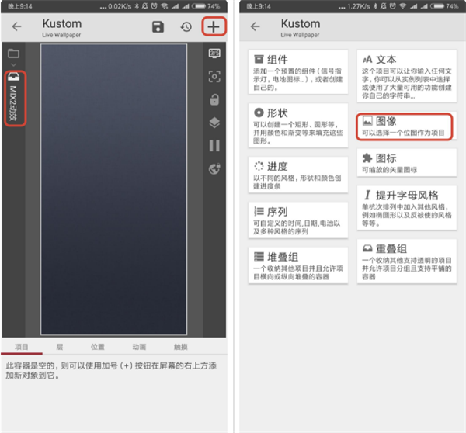Tap the save disk icon in left Kustom toolbar

point(158,27)
